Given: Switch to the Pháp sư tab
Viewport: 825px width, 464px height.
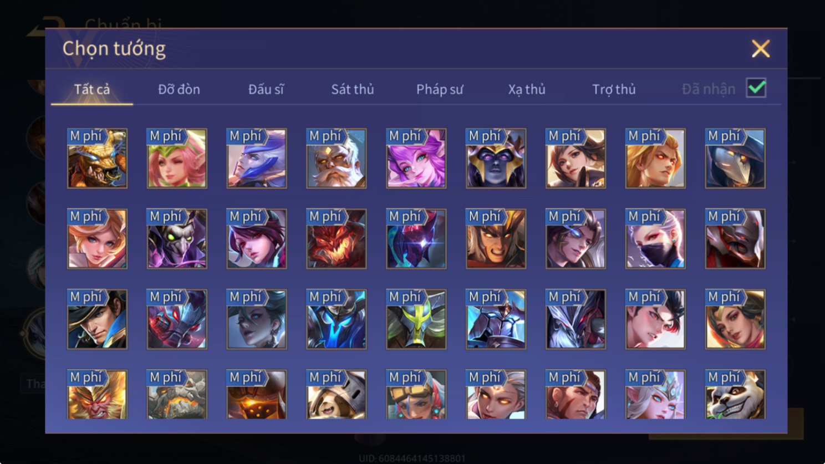Looking at the screenshot, I should click(x=440, y=89).
